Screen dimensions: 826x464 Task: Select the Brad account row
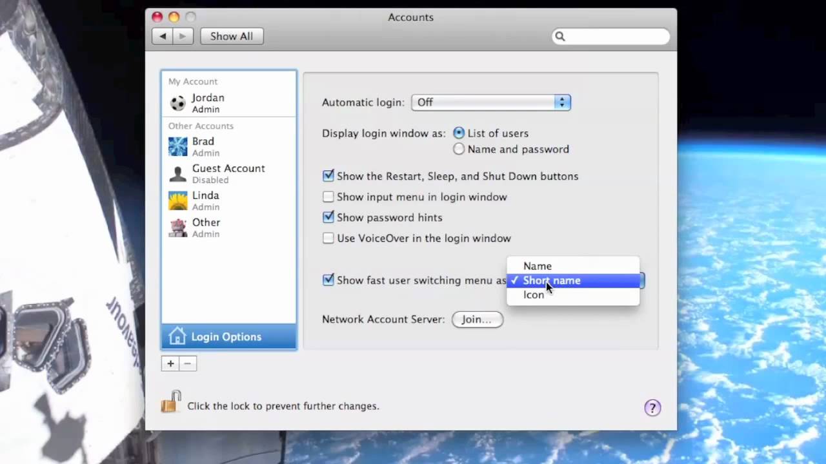[229, 146]
